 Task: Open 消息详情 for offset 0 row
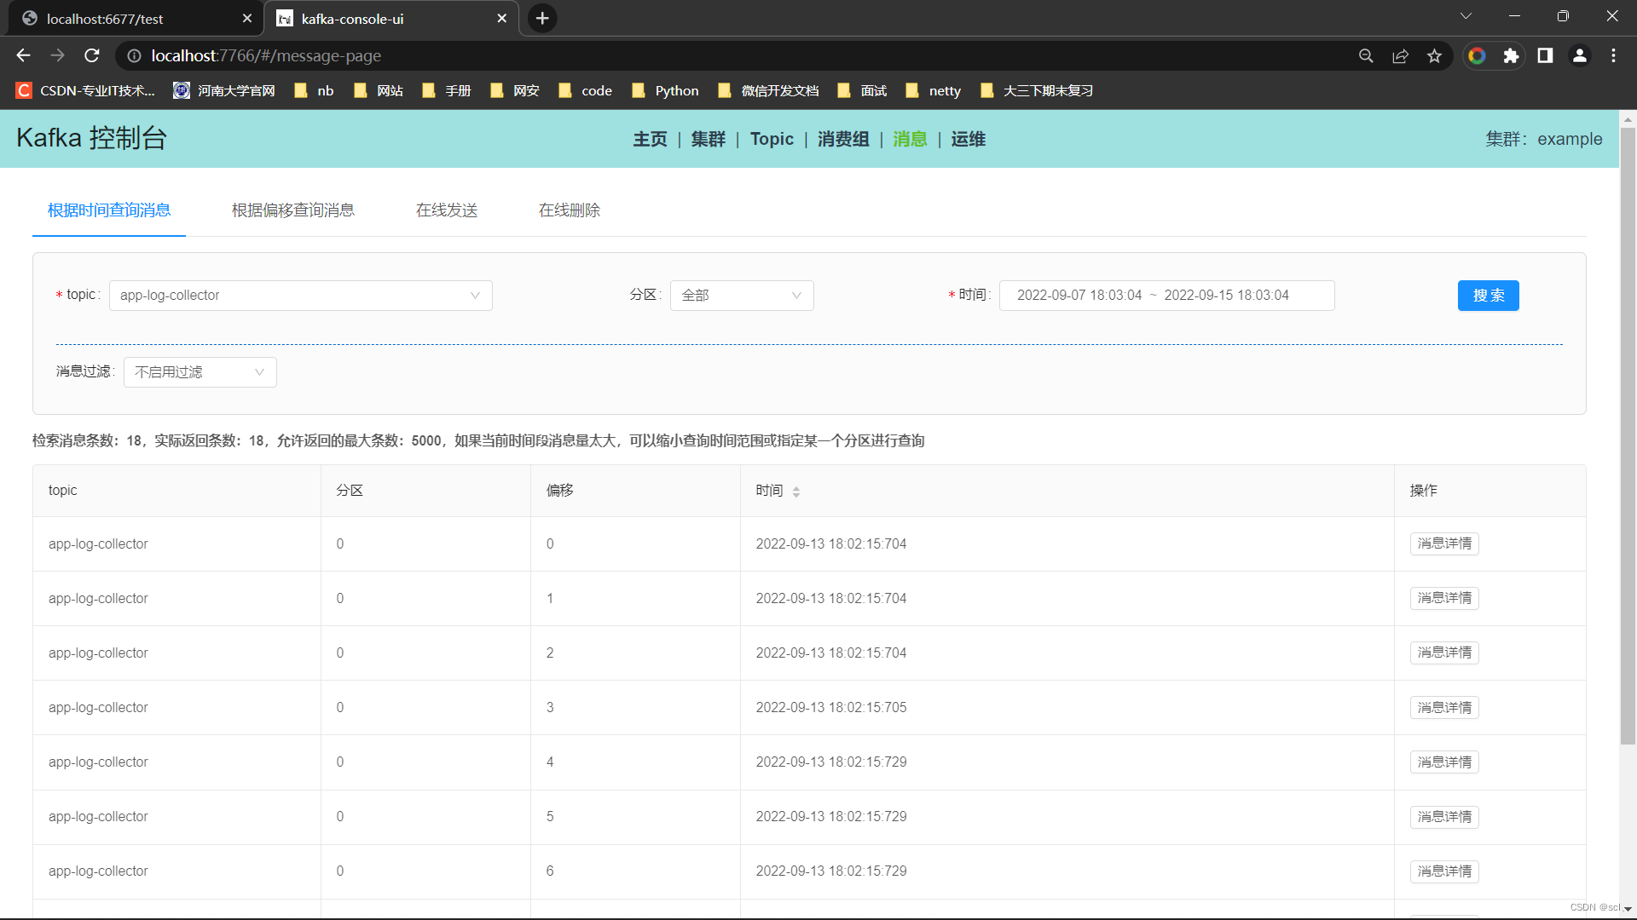(1444, 543)
